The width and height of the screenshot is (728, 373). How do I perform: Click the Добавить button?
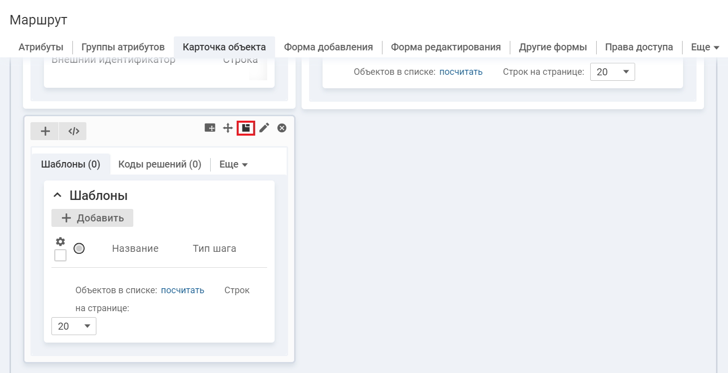pyautogui.click(x=92, y=218)
